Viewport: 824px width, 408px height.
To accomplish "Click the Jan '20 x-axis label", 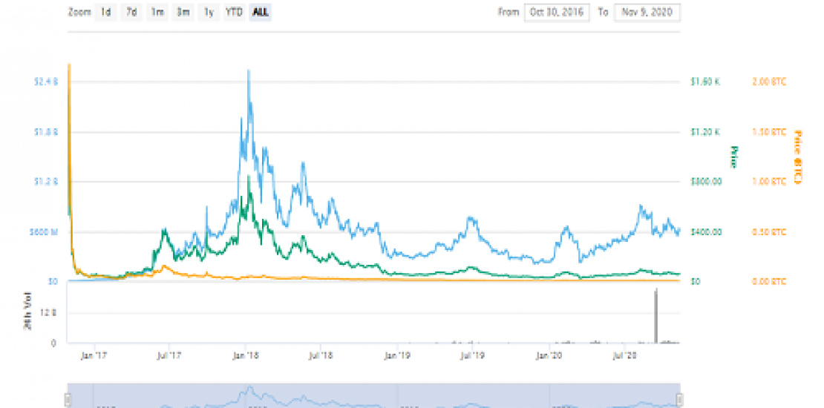I will [x=549, y=355].
